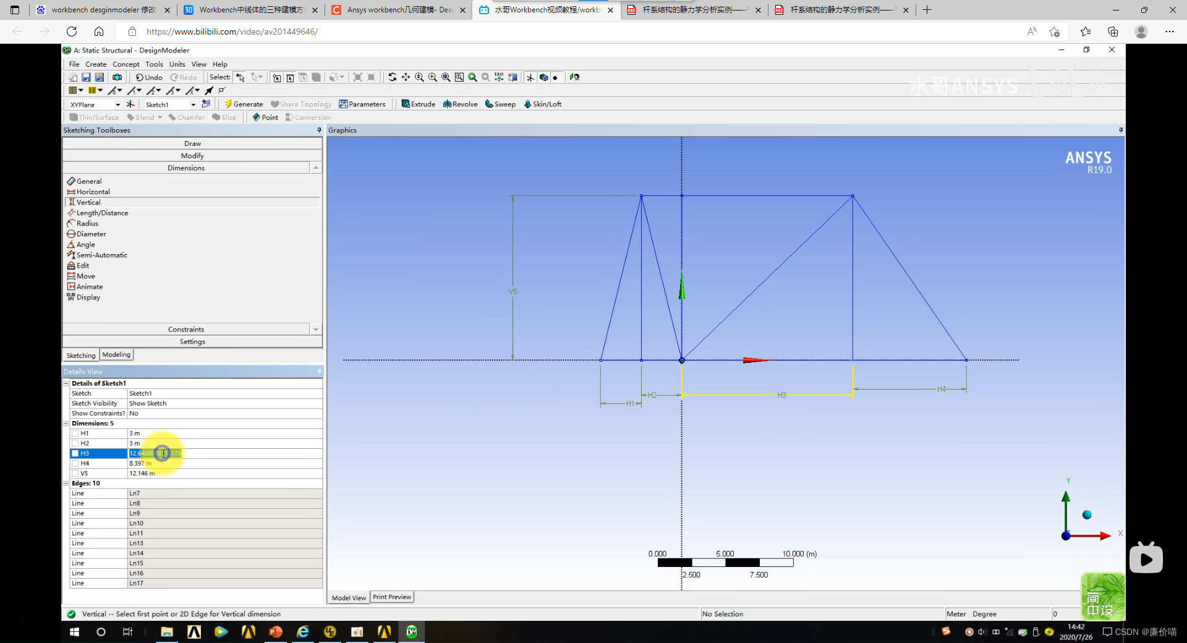Collapse the Details of Sketch1 group

(x=66, y=383)
